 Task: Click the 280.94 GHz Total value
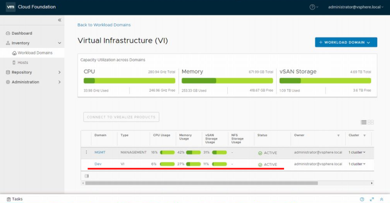(162, 72)
